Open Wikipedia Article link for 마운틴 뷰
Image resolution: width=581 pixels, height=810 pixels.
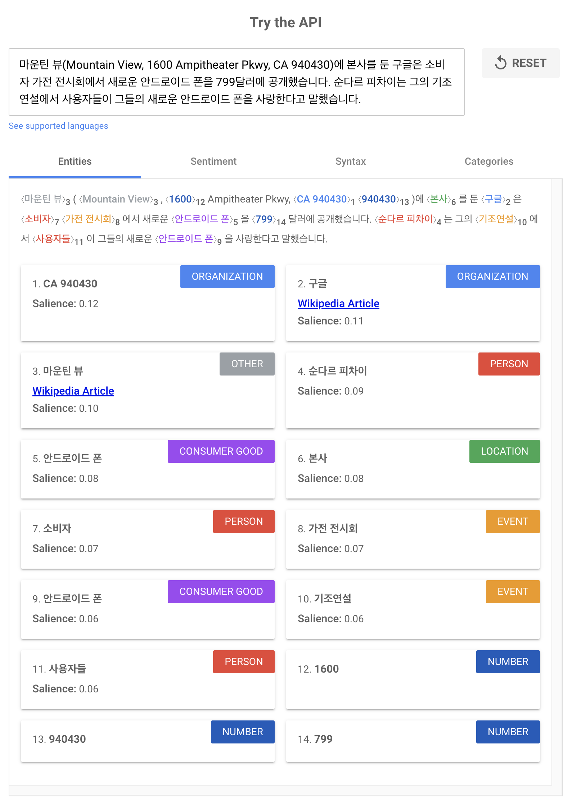point(73,391)
